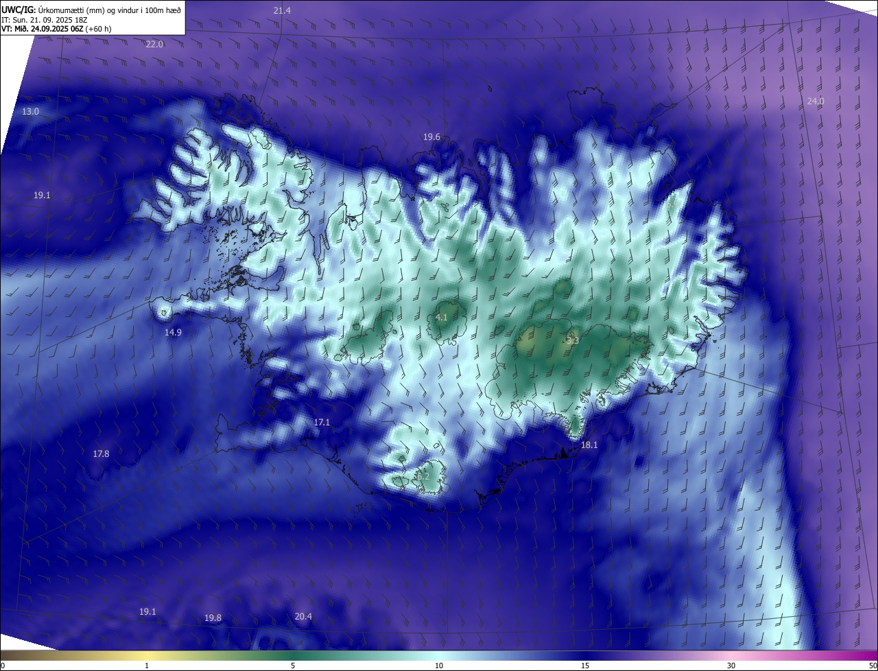Click the 0 tick on the color scale
The height and width of the screenshot is (671, 878).
pos(3,666)
